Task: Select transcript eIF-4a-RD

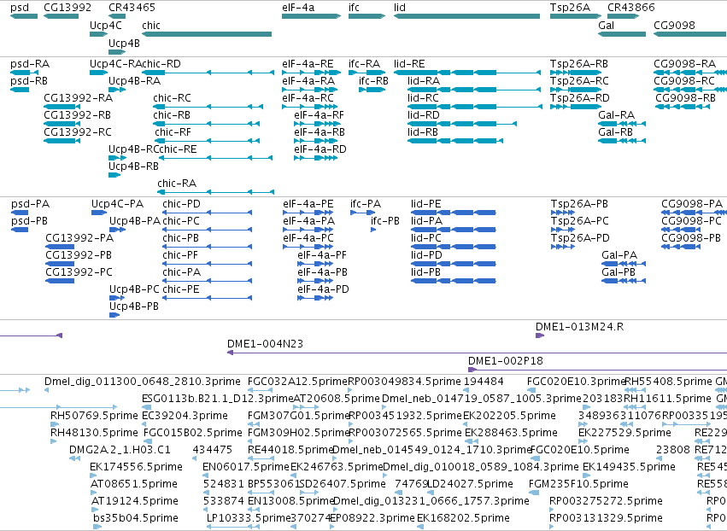Action: [316, 158]
